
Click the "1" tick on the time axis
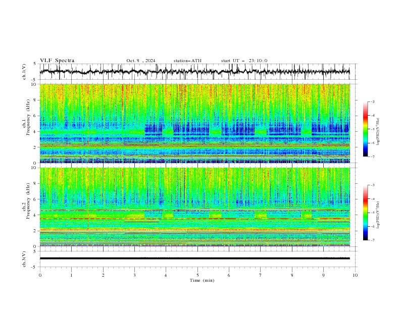click(x=71, y=275)
